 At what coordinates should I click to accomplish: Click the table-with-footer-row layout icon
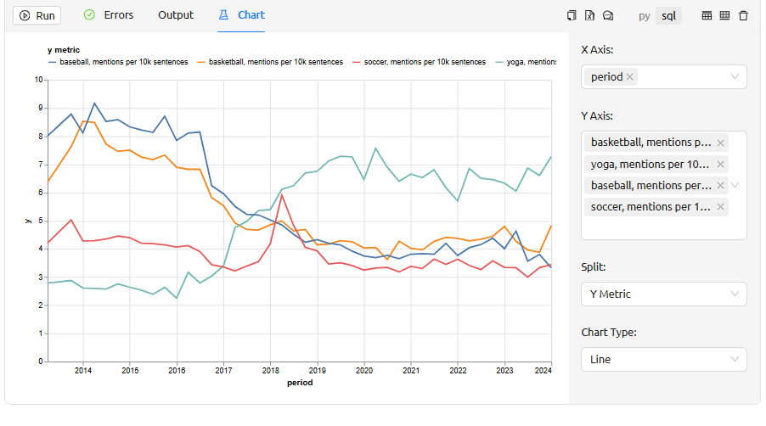(x=724, y=15)
